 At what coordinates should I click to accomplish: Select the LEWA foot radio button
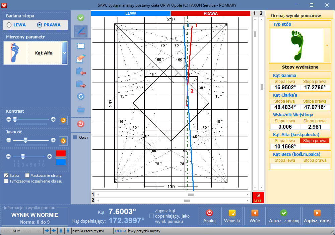9,25
